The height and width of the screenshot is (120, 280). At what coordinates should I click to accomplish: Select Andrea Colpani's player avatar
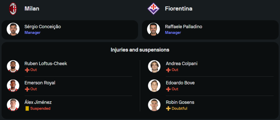pyautogui.click(x=154, y=66)
